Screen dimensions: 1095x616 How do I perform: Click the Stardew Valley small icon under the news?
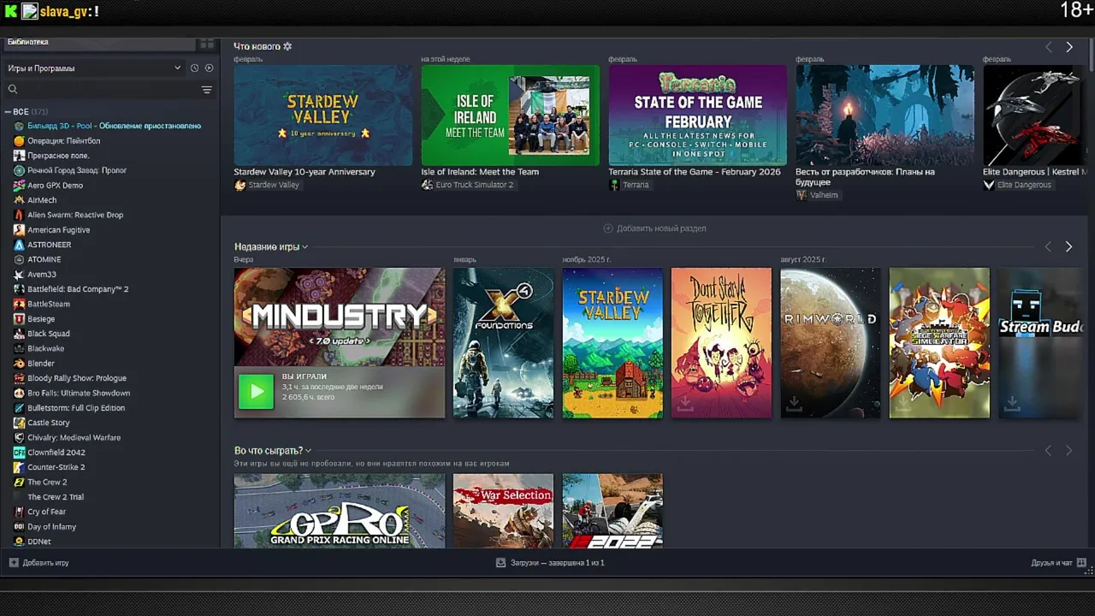pyautogui.click(x=240, y=185)
